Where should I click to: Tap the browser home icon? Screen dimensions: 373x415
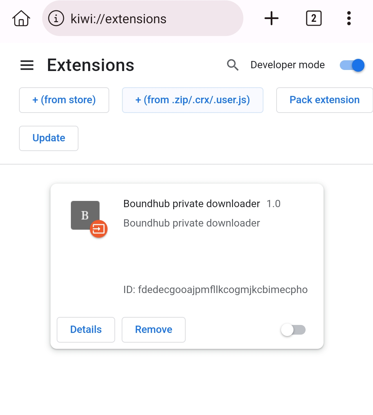(x=21, y=18)
